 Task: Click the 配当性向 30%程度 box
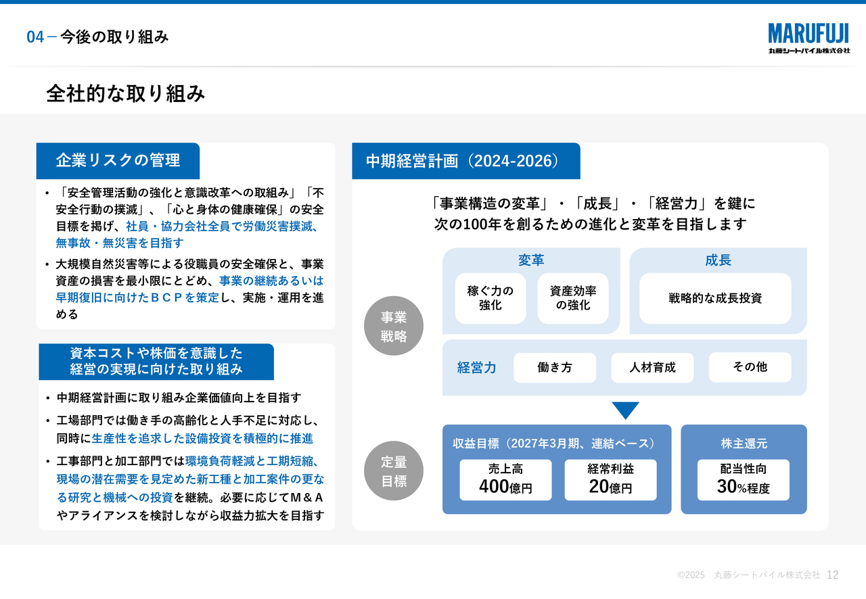744,480
